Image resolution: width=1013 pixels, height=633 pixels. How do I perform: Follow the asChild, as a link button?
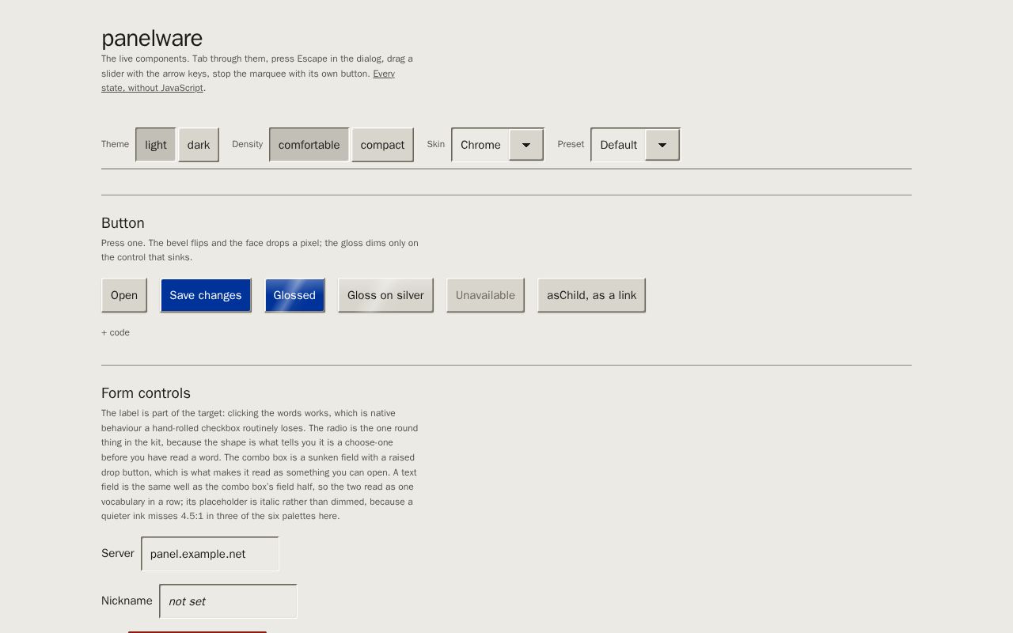coord(591,295)
